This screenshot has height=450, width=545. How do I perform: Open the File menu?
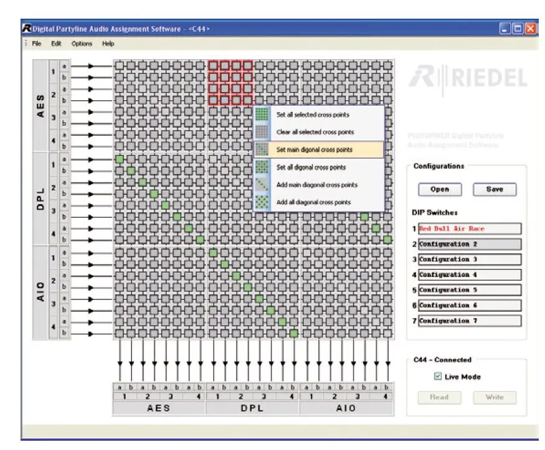tap(37, 44)
